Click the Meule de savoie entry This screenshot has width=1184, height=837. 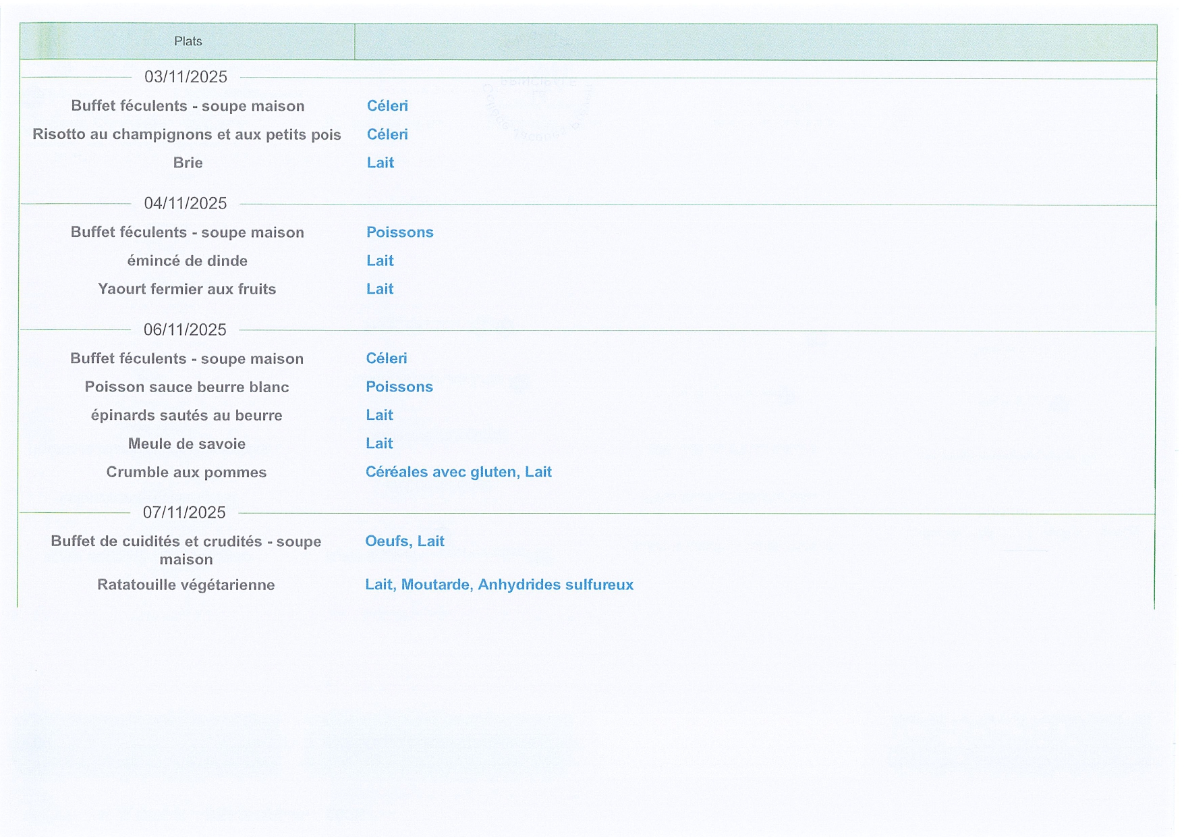tap(187, 443)
